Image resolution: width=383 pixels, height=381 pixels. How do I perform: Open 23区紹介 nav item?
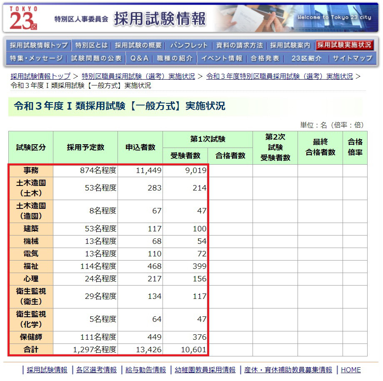306,58
